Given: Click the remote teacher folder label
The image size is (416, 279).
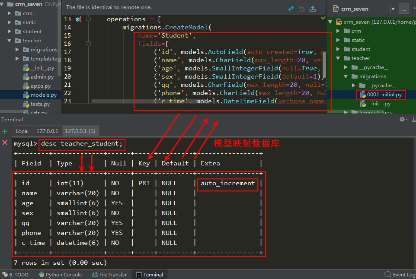Looking at the screenshot, I should pyautogui.click(x=361, y=58).
